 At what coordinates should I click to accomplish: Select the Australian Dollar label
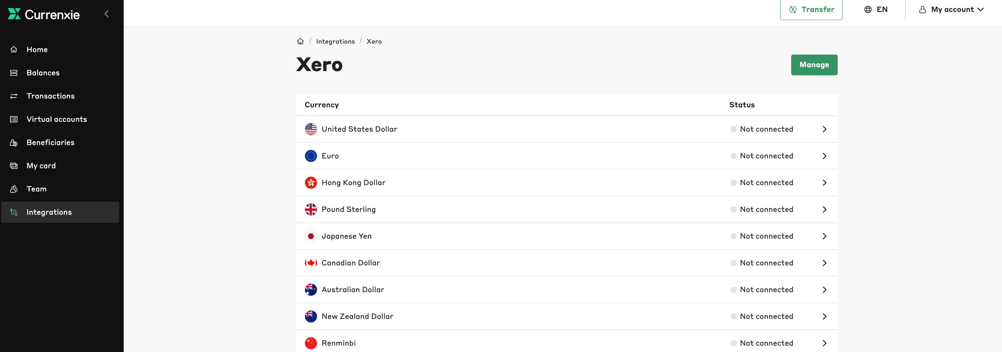[353, 290]
